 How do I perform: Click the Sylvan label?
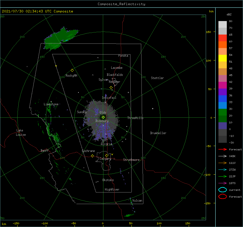tap(103, 80)
